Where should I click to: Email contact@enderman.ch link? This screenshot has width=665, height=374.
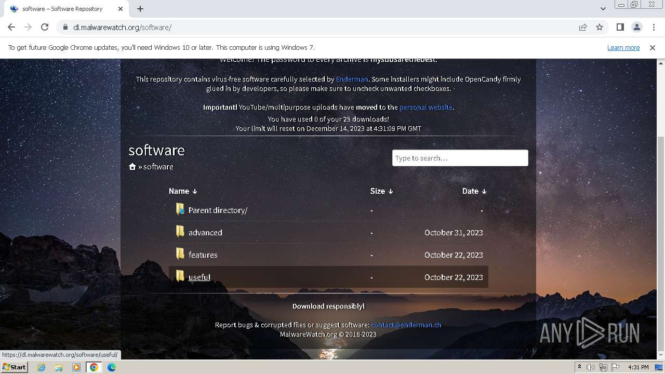pyautogui.click(x=406, y=325)
